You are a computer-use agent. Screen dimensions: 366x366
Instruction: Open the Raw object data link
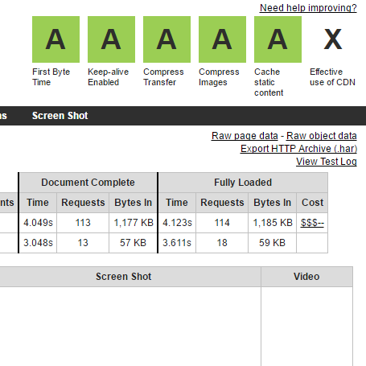tap(322, 136)
